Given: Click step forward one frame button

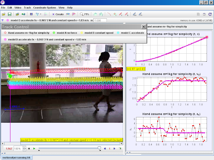Looking at the screenshot, I should 114,149.
